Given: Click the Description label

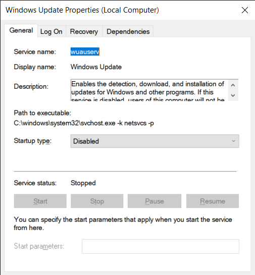Looking at the screenshot, I should tap(31, 86).
